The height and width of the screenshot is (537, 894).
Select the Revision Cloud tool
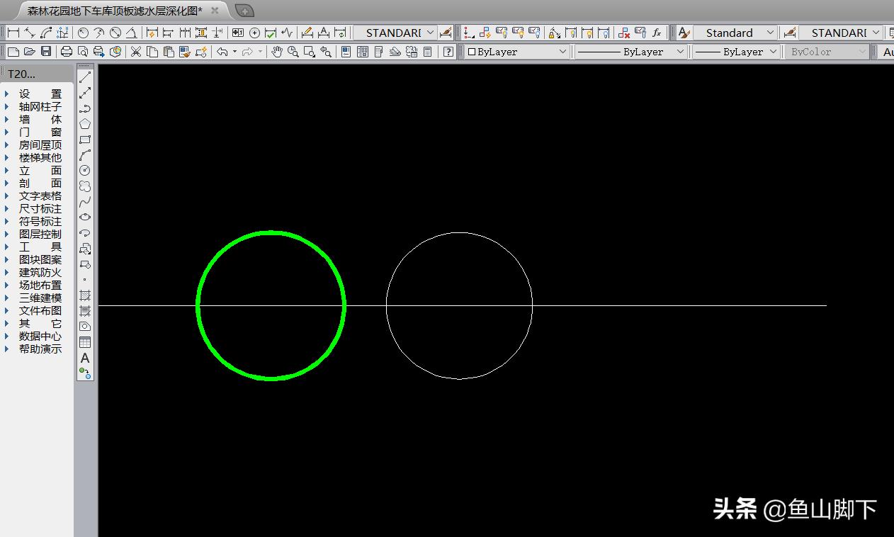click(x=85, y=186)
